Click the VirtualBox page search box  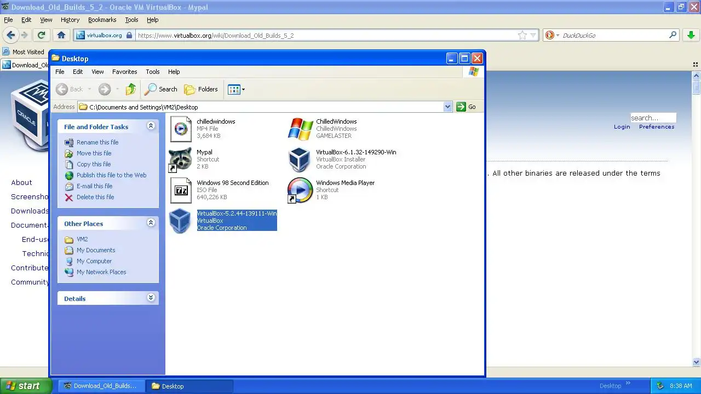653,118
